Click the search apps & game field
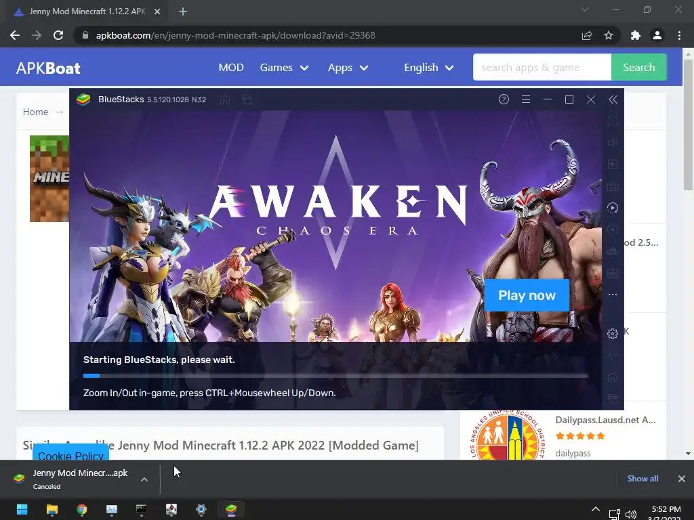The width and height of the screenshot is (694, 520). point(542,67)
